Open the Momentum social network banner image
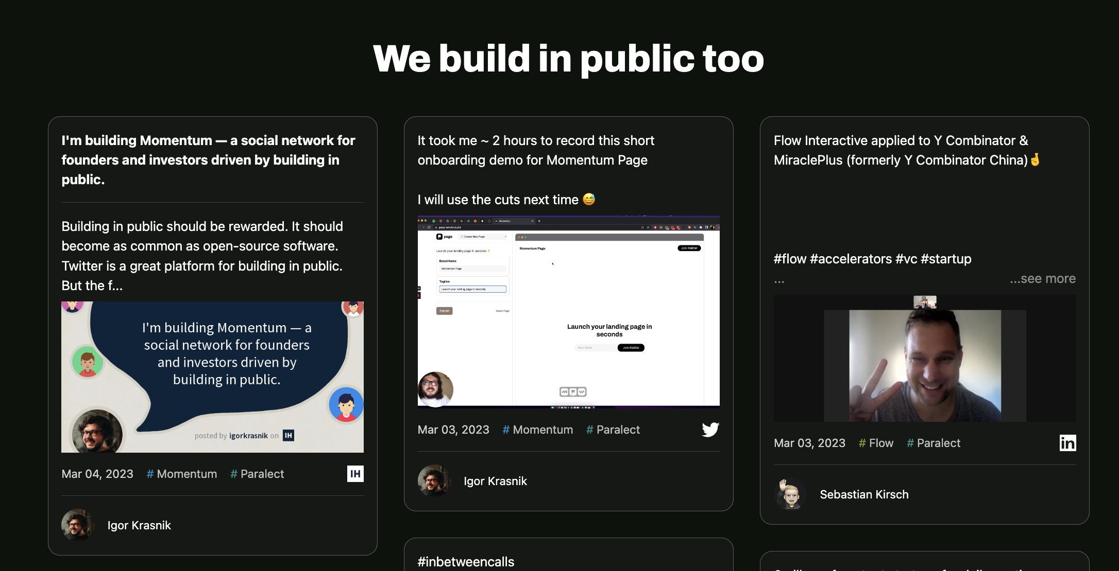Image resolution: width=1119 pixels, height=571 pixels. tap(212, 377)
